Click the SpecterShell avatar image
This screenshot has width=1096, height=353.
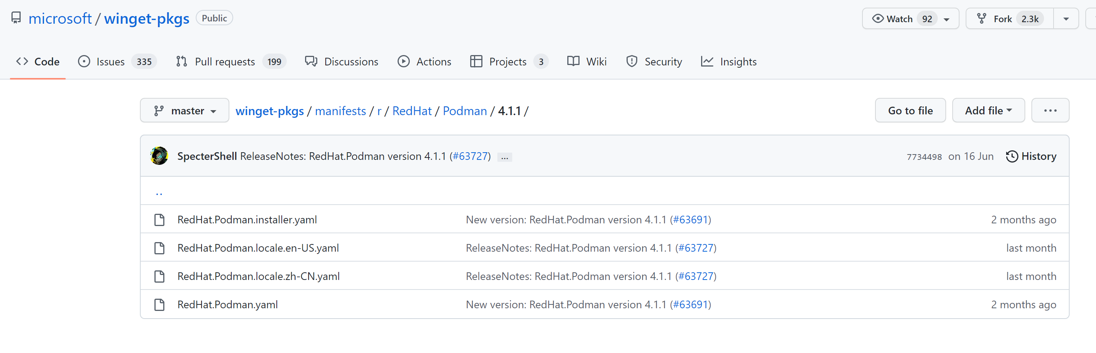159,156
